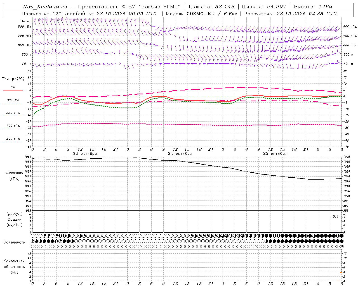Image resolution: width=358 pixels, height=286 pixels.
Task: Click the 'Облачность' cloud cover label
Action: tap(14, 242)
